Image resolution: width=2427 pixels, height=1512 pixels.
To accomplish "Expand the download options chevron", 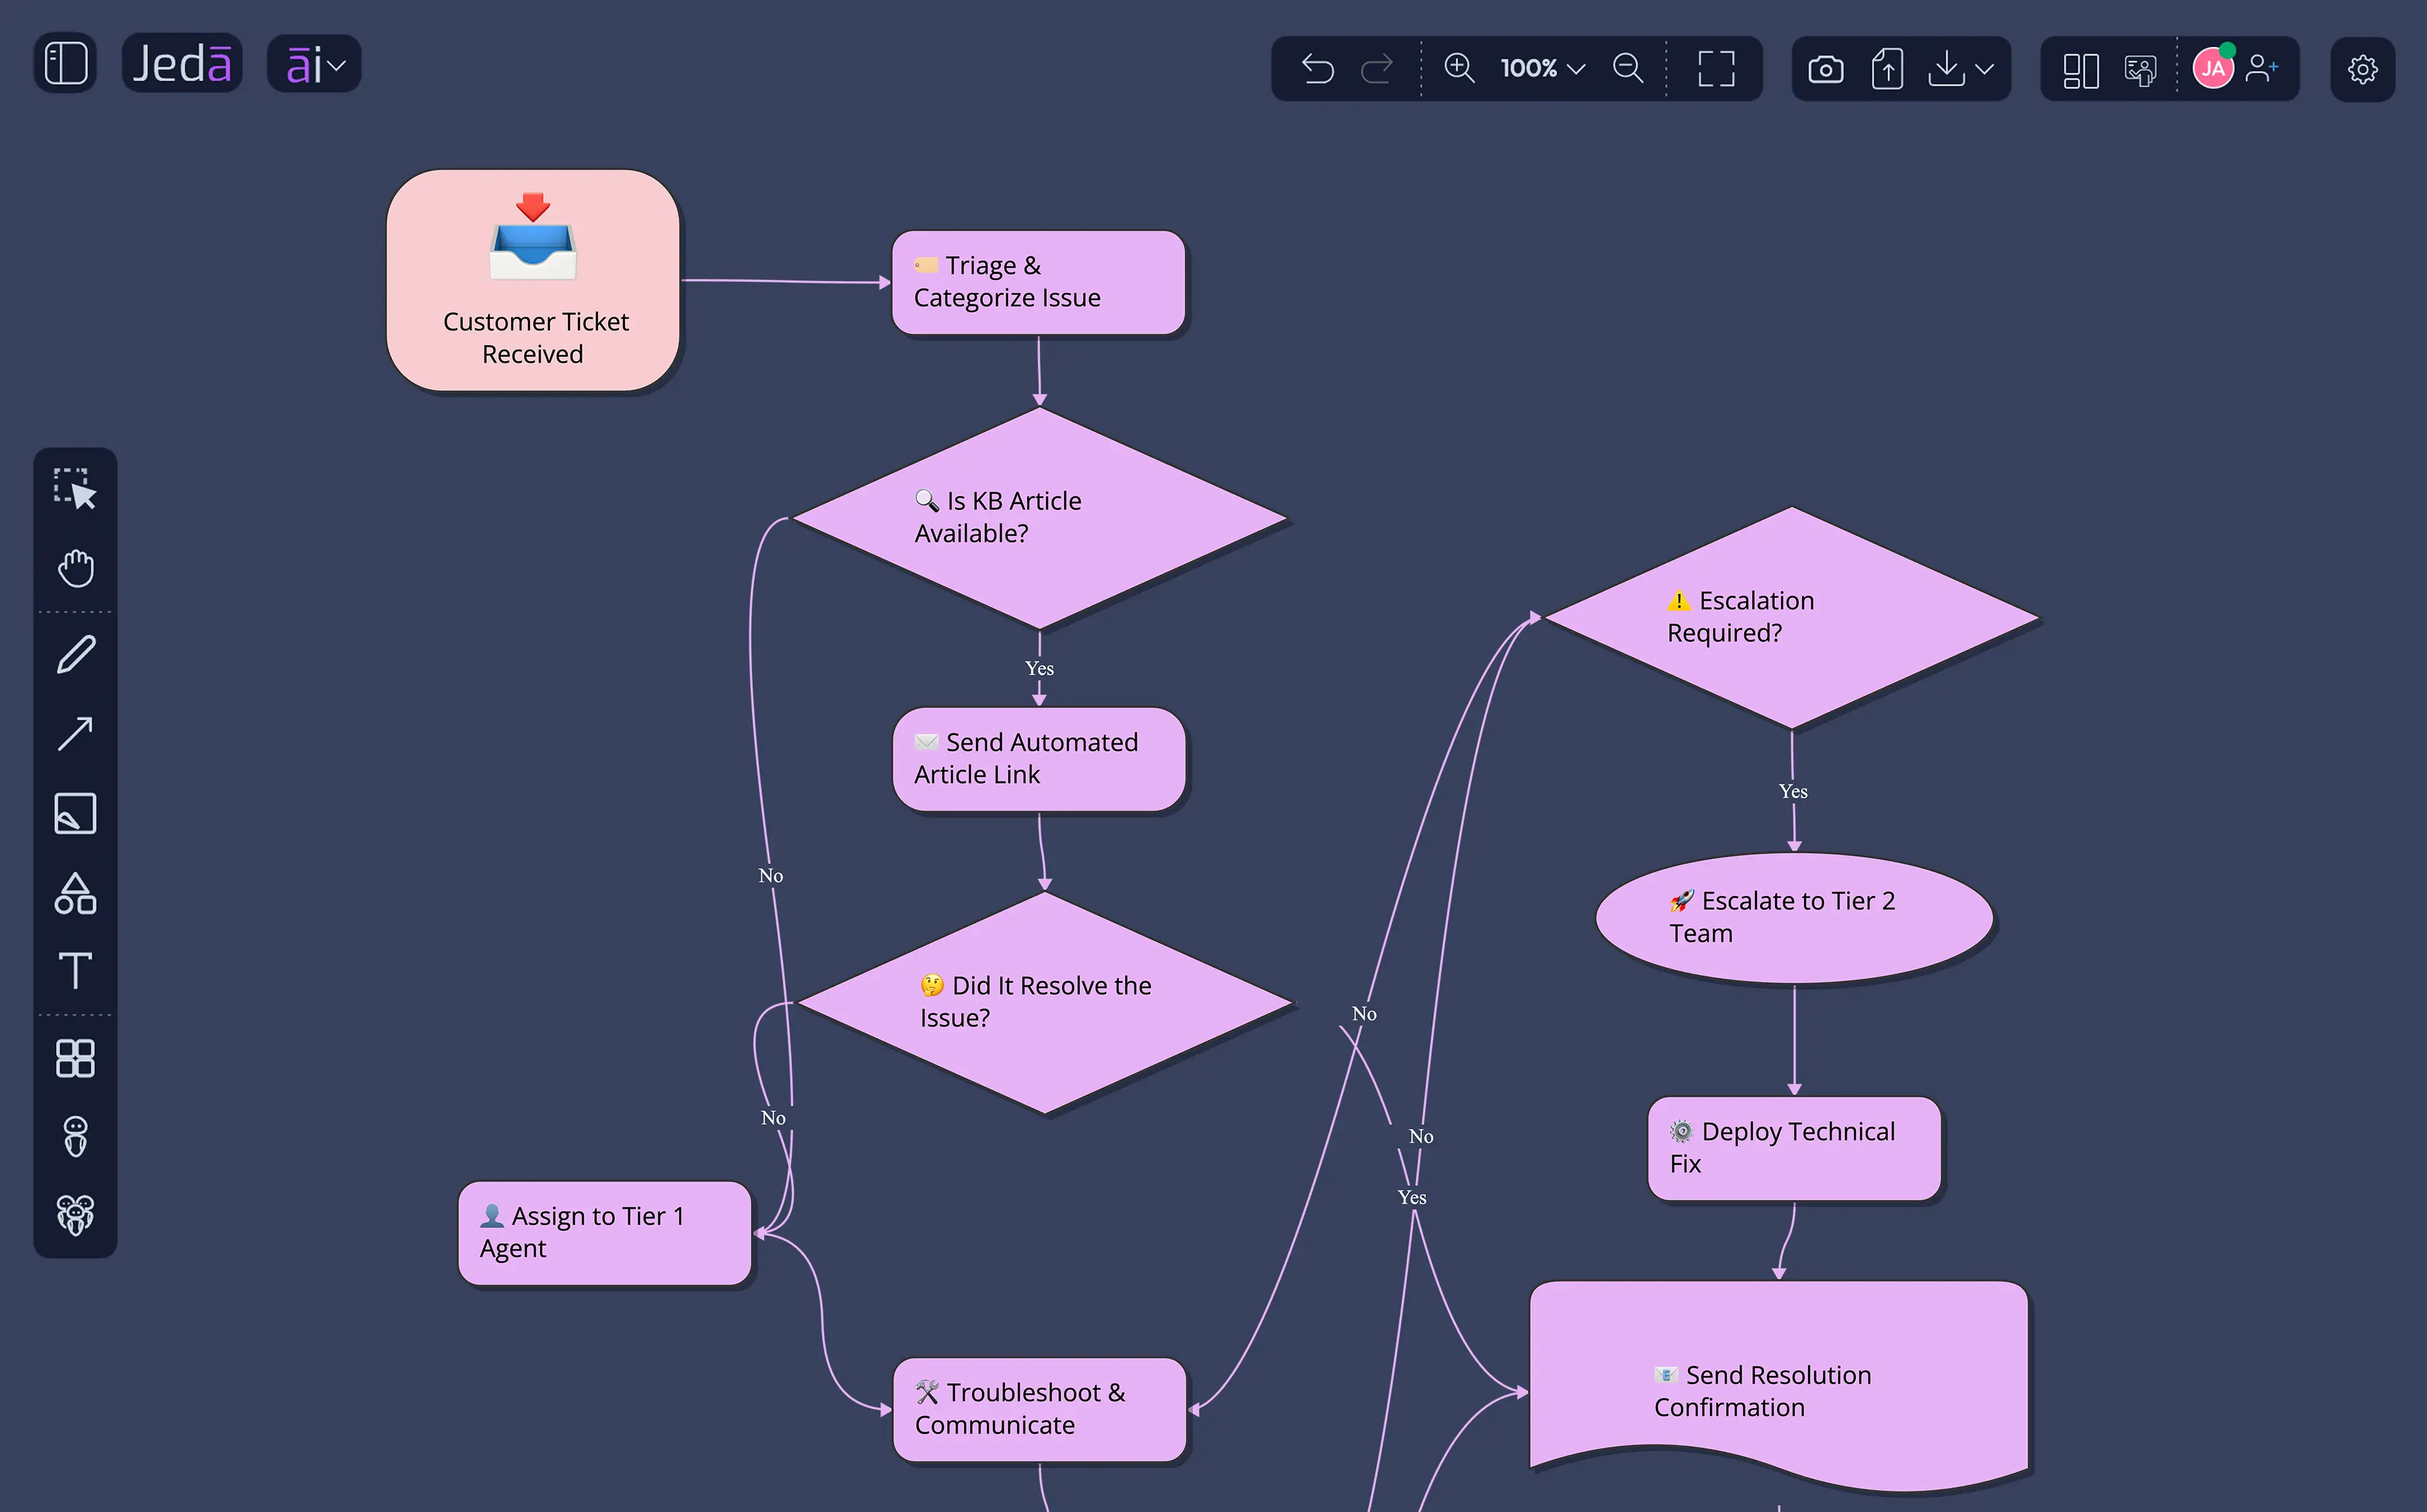I will coord(1985,69).
